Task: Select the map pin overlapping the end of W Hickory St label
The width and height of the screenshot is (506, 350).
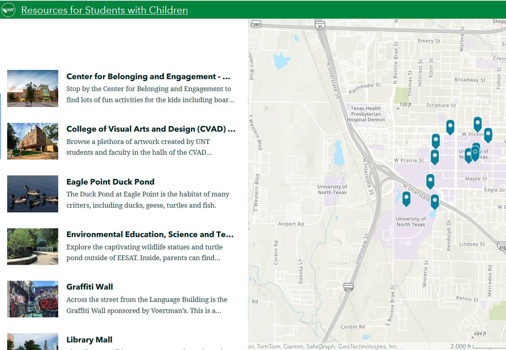Action: [488, 135]
